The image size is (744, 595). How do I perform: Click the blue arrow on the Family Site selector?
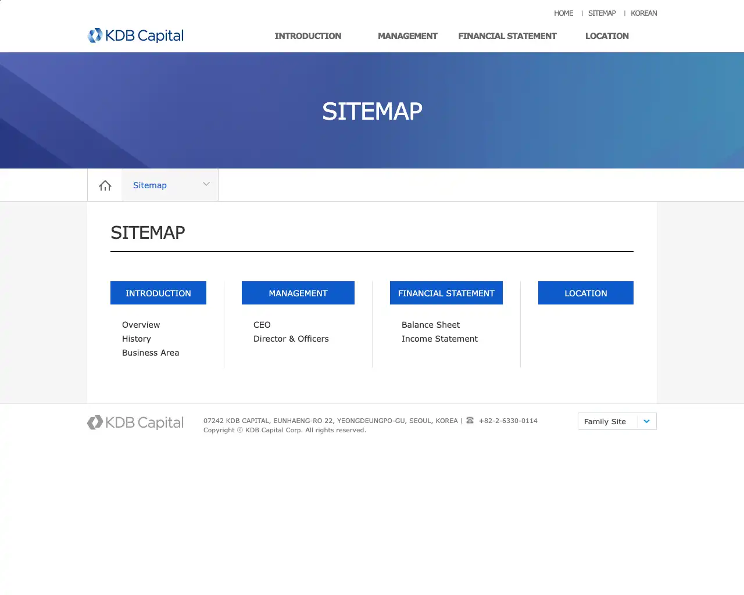click(646, 421)
